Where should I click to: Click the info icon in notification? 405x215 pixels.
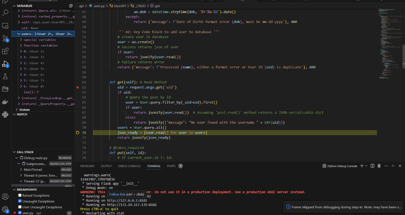[288, 207]
